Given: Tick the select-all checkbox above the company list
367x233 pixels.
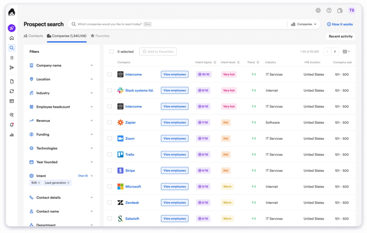Looking at the screenshot, I should 111,51.
